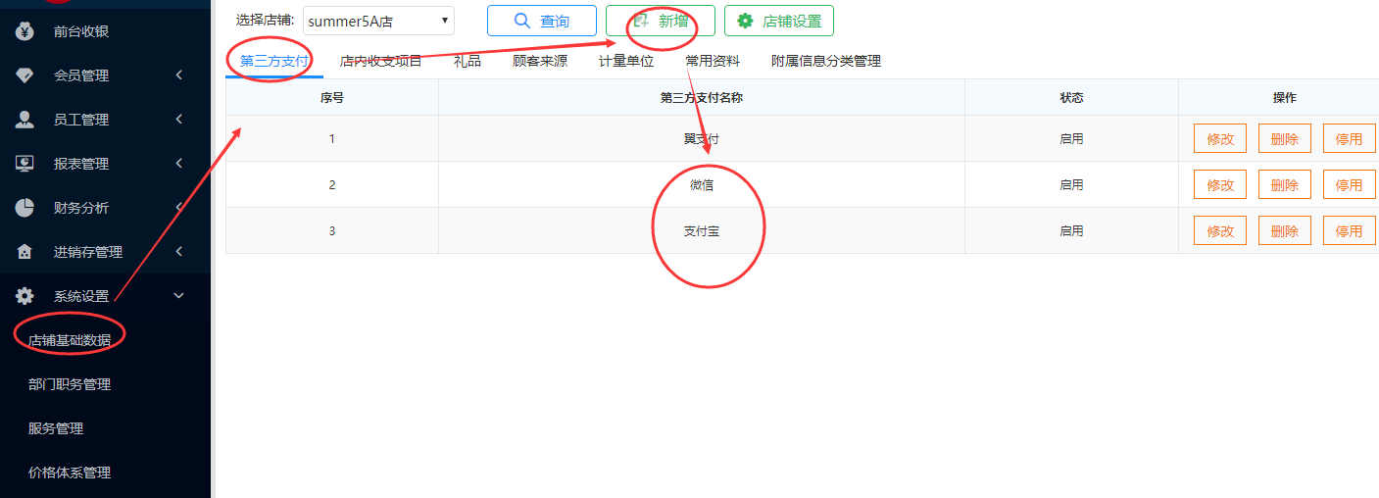Click 删除 for 支付宝 row

coord(1285,230)
